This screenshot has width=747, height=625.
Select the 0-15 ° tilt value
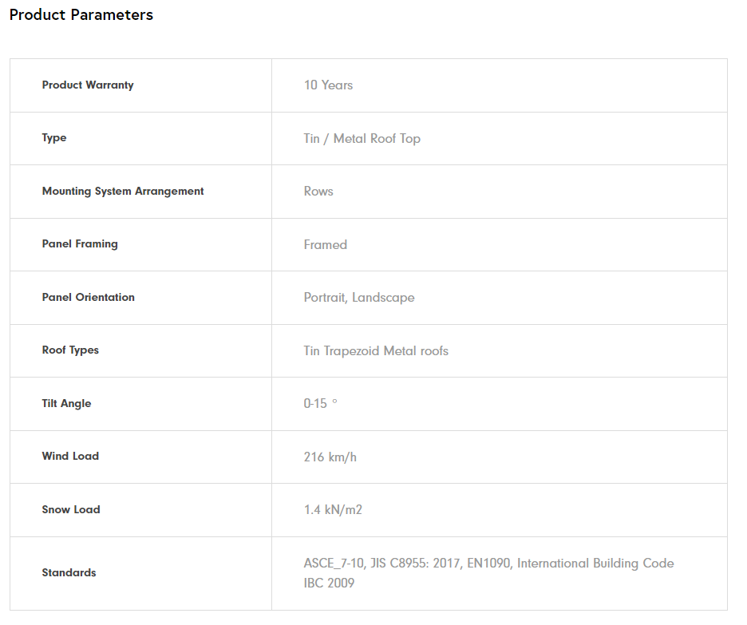(x=320, y=404)
